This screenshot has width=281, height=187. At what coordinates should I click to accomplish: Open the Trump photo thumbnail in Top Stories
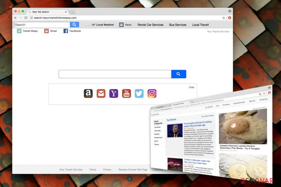[175, 131]
